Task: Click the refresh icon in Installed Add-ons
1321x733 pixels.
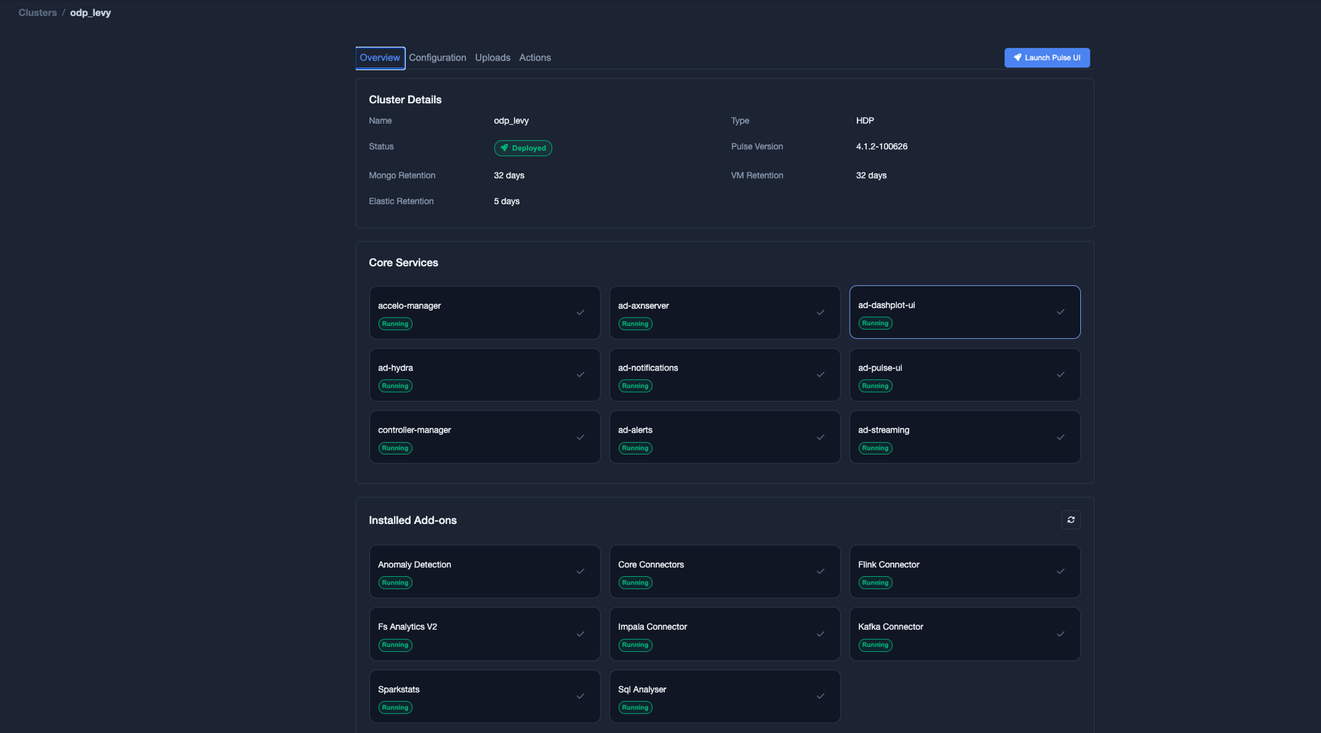Action: pos(1071,520)
